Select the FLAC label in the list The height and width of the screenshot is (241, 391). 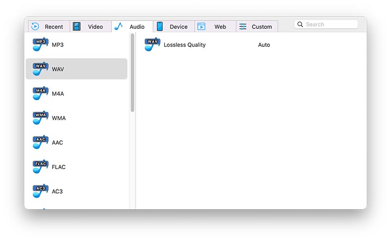pyautogui.click(x=59, y=167)
